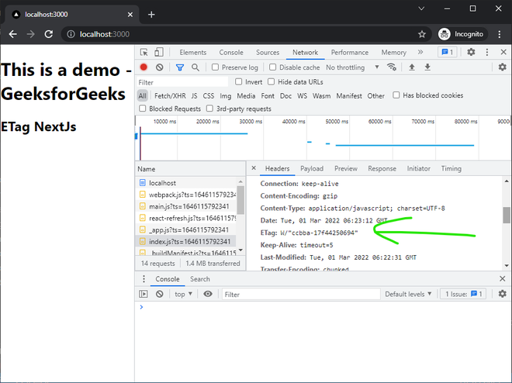The width and height of the screenshot is (512, 383).
Task: Switch to the Console panel tab
Action: [231, 53]
